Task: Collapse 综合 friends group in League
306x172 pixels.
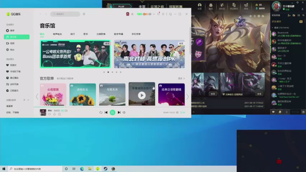Action: click(273, 28)
